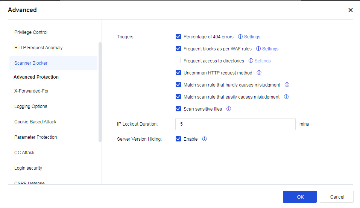The height and width of the screenshot is (208, 360).
Task: Click info icon next to Percentage of 404 errors
Action: [x=240, y=37]
